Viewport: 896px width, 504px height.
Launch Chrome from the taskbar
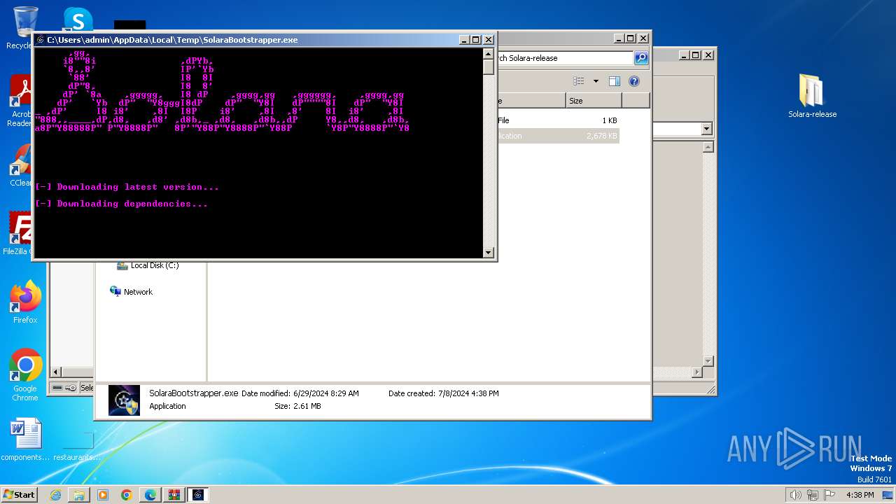[x=127, y=495]
